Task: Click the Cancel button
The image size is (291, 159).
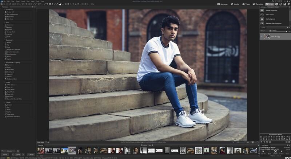Action: tap(31, 155)
